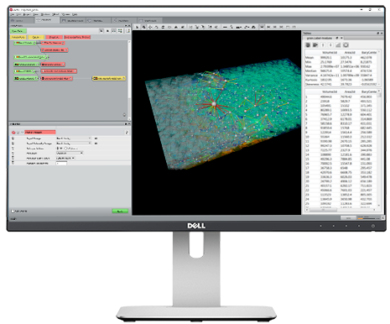
Task: Select the radio button in third properties row
Action: (66, 149)
